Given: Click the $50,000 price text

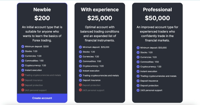Looking at the screenshot, I should coord(157,18).
